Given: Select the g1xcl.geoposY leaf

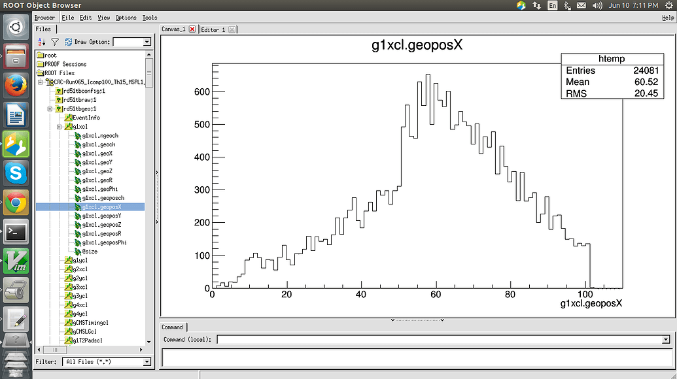Looking at the screenshot, I should (102, 216).
